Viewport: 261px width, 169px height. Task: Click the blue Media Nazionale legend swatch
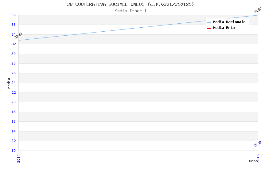click(209, 22)
